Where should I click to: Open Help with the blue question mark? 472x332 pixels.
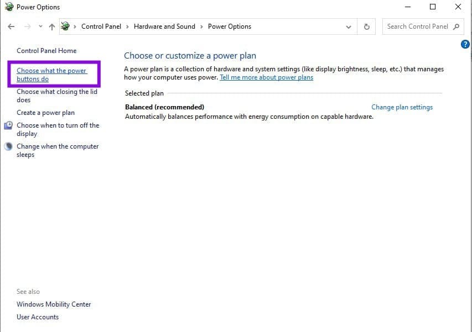pos(465,44)
